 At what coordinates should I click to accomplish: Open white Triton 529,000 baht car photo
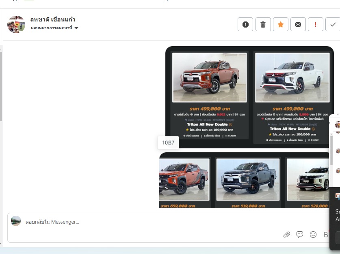308,179
